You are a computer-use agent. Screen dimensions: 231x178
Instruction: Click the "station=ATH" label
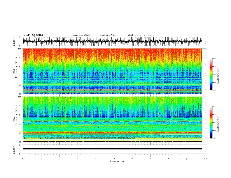click(x=108, y=35)
